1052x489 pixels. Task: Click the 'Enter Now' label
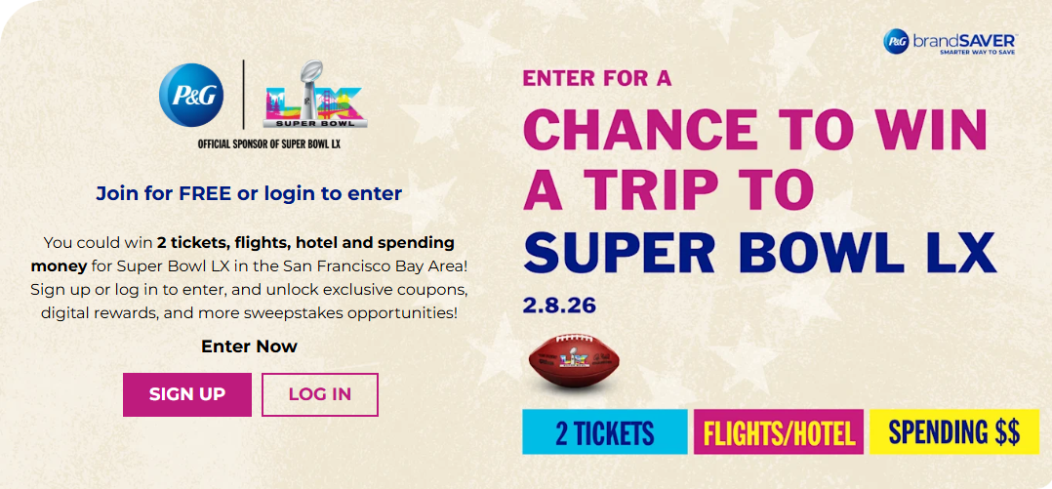[249, 346]
